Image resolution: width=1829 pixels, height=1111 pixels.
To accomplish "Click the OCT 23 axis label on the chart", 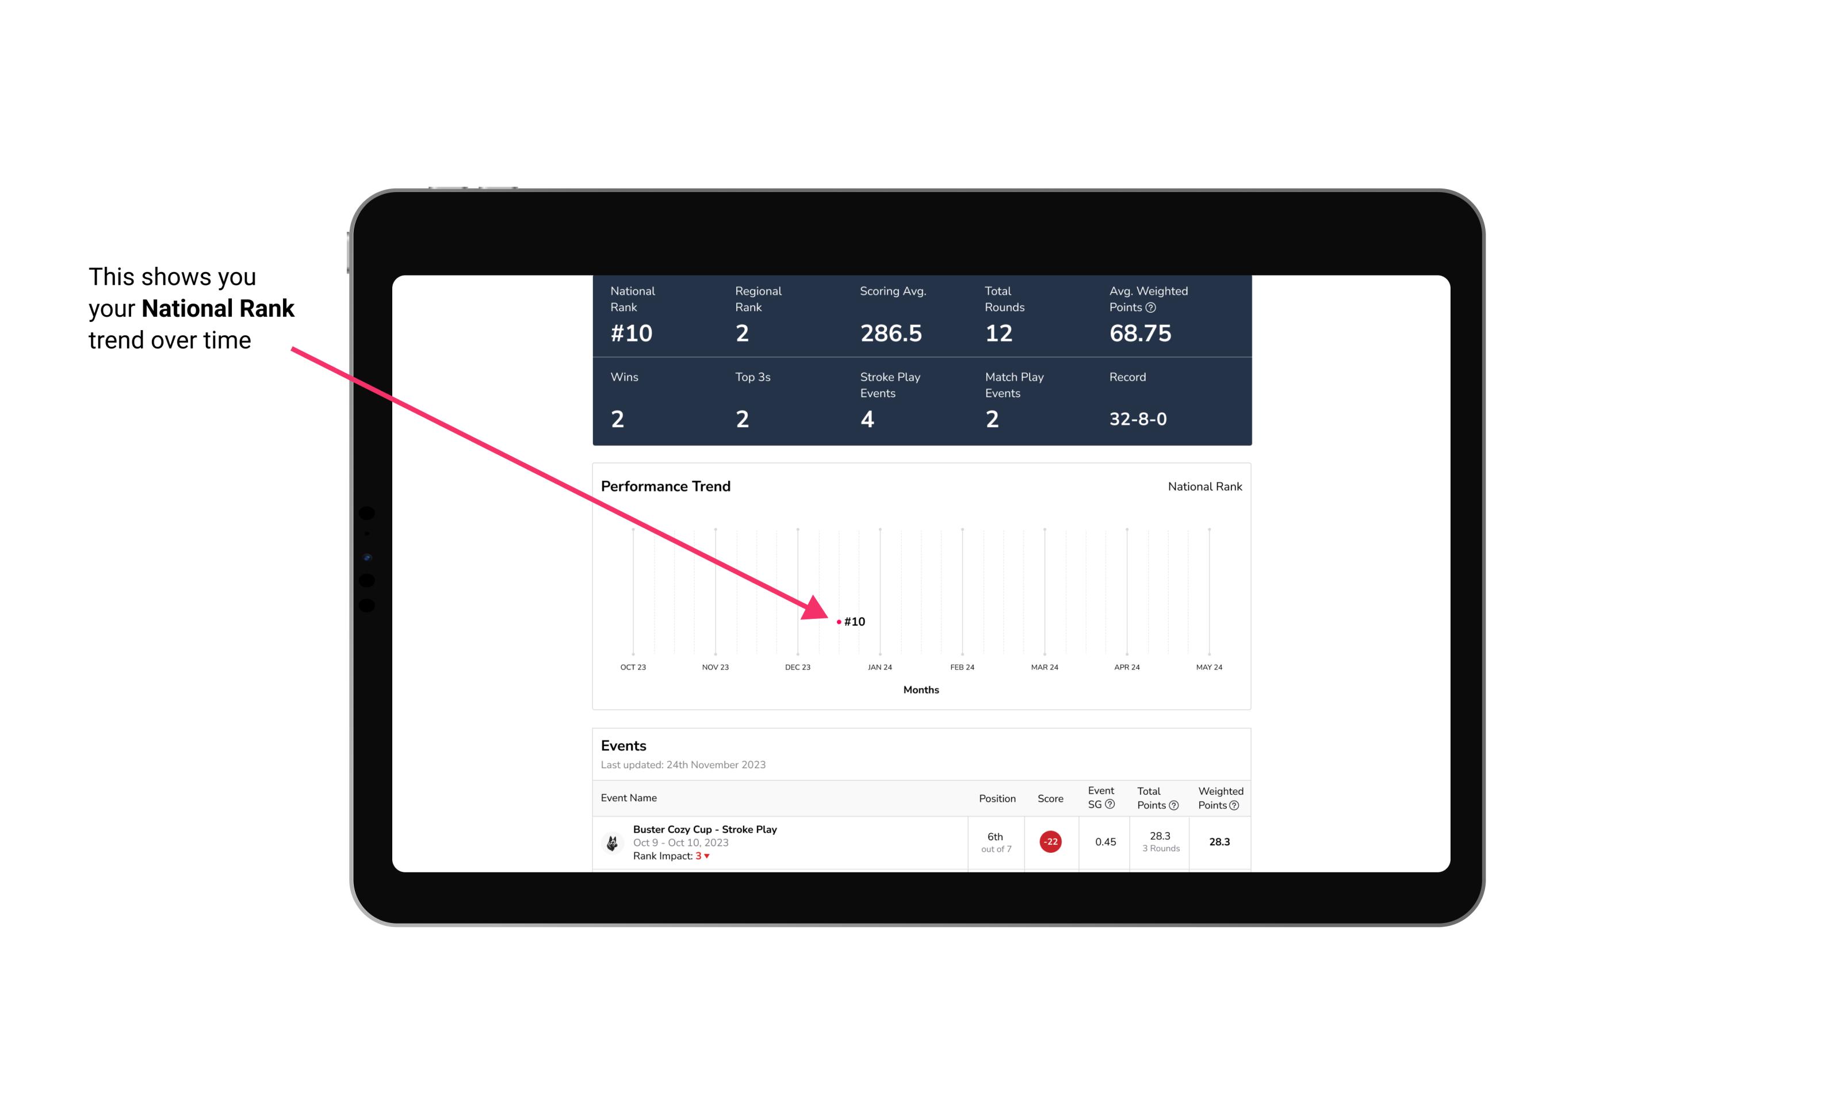I will point(632,668).
